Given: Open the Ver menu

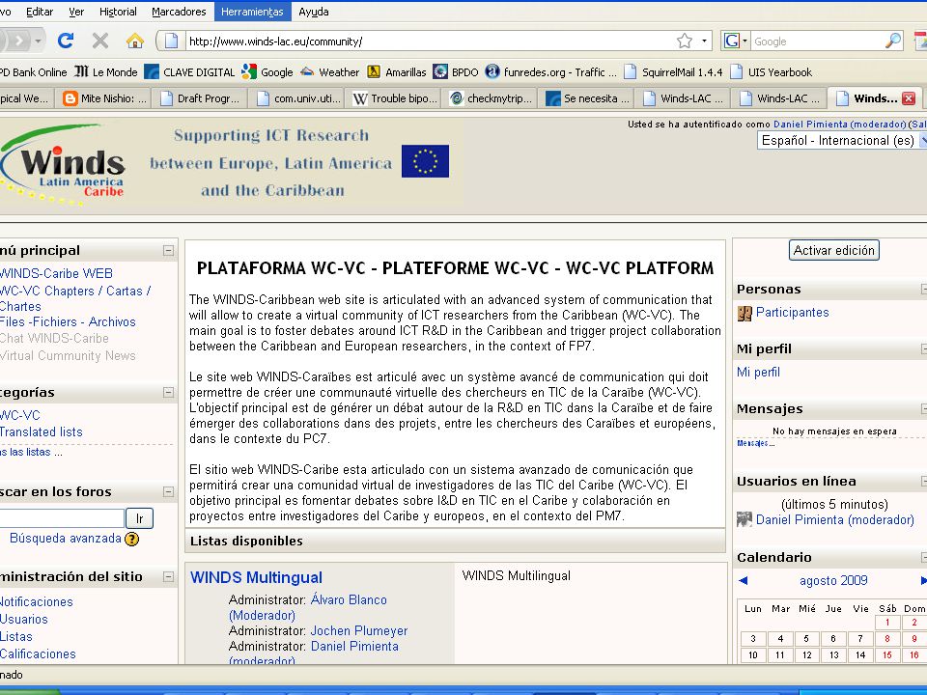Looking at the screenshot, I should (76, 12).
